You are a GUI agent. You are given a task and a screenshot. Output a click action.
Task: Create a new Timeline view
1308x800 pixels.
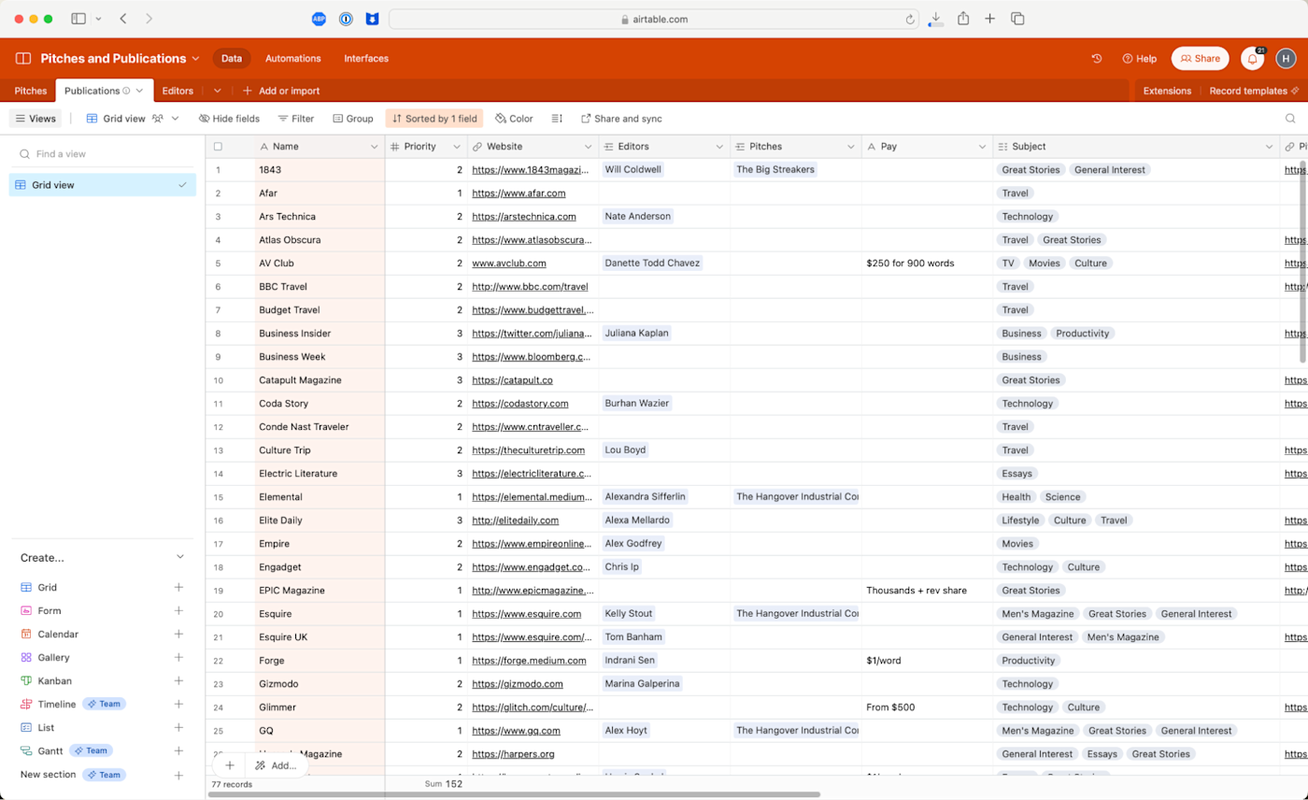pyautogui.click(x=102, y=704)
